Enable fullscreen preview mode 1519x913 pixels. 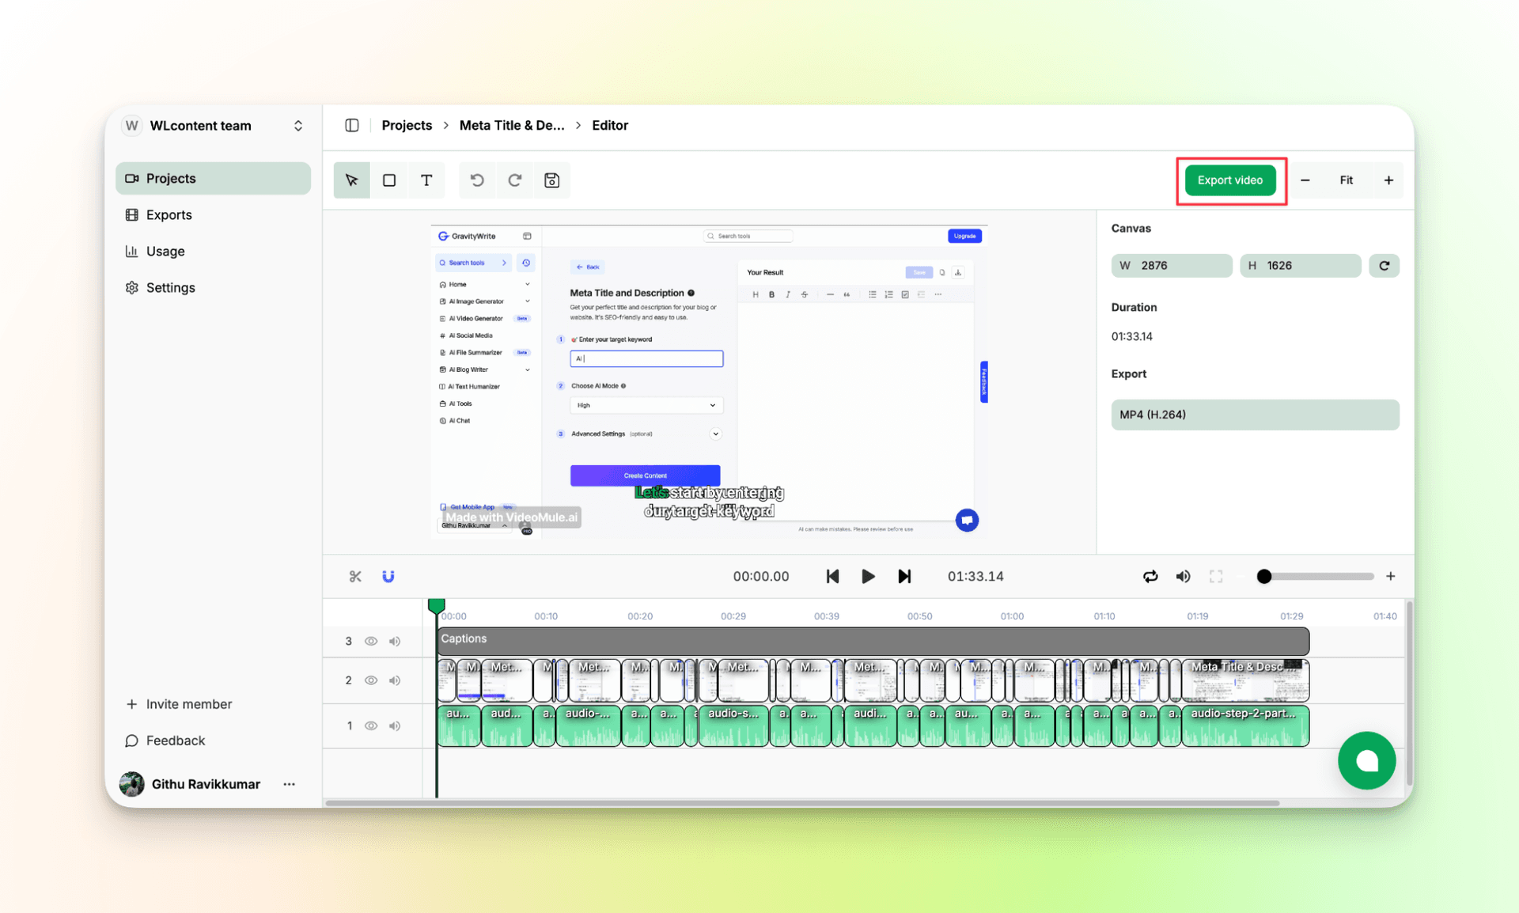tap(1216, 576)
